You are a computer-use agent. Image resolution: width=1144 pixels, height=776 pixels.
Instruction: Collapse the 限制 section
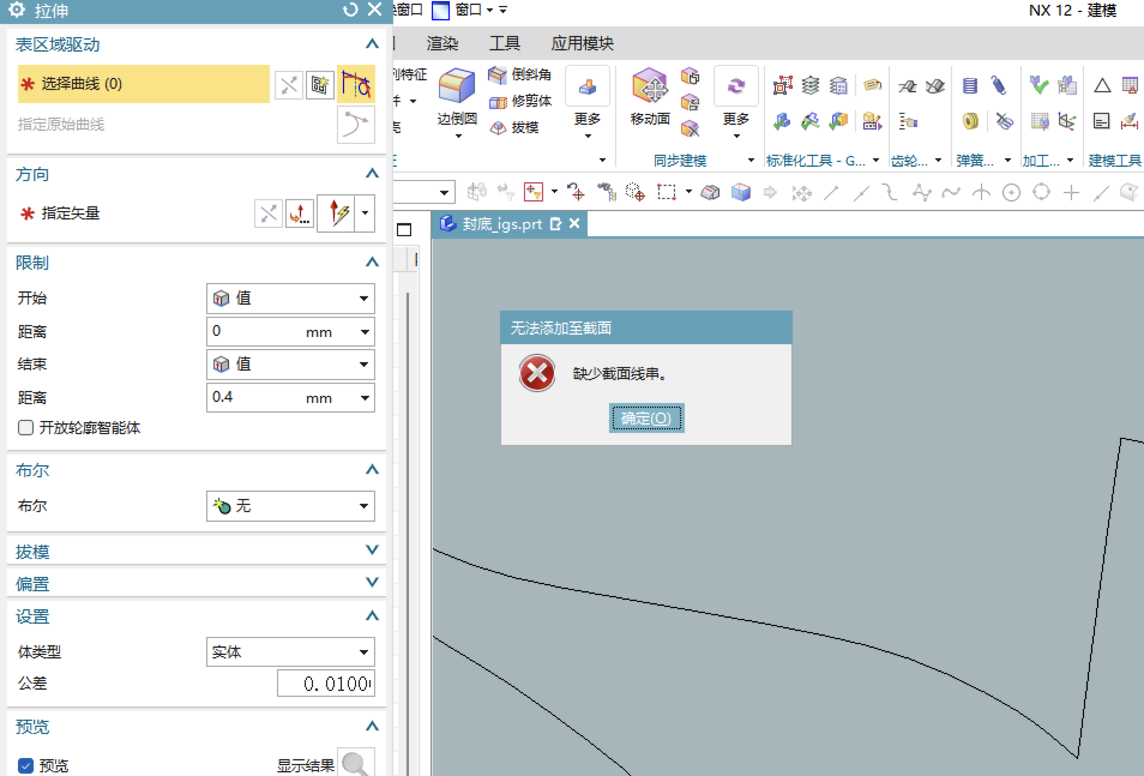coord(372,262)
